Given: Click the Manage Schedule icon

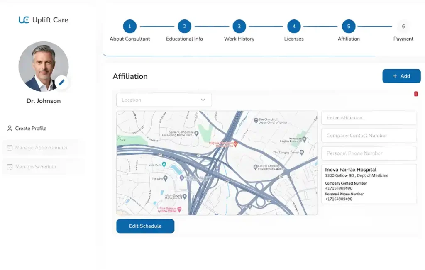Looking at the screenshot, I should [10, 167].
